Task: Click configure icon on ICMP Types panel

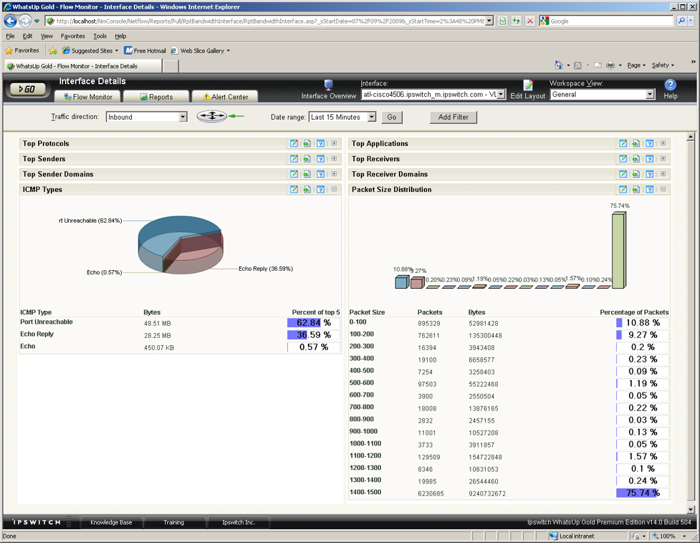Action: [294, 189]
